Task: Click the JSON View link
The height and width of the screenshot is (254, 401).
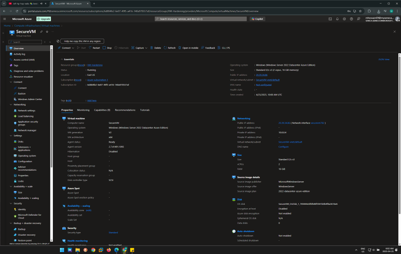Action: click(384, 59)
